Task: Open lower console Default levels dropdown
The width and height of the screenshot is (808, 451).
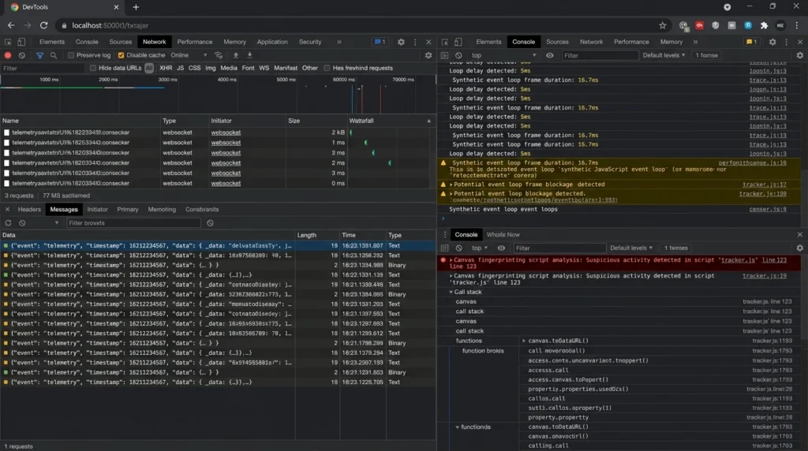Action: (x=631, y=248)
